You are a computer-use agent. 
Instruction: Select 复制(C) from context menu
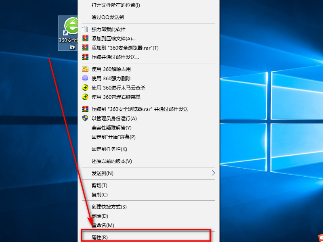[x=149, y=195]
